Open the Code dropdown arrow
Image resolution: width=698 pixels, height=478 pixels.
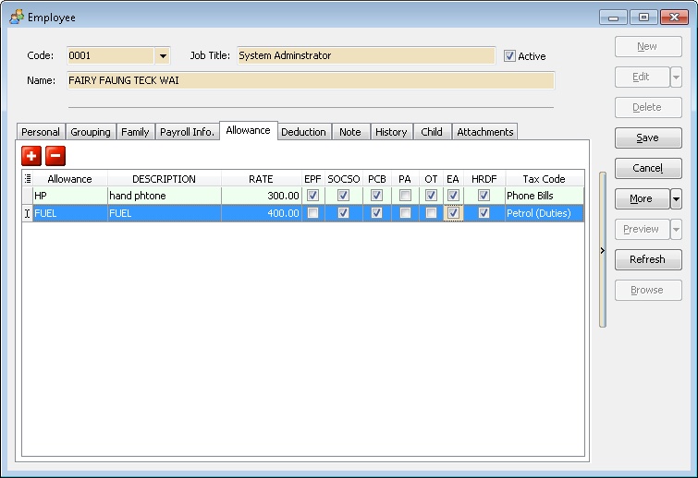(163, 56)
